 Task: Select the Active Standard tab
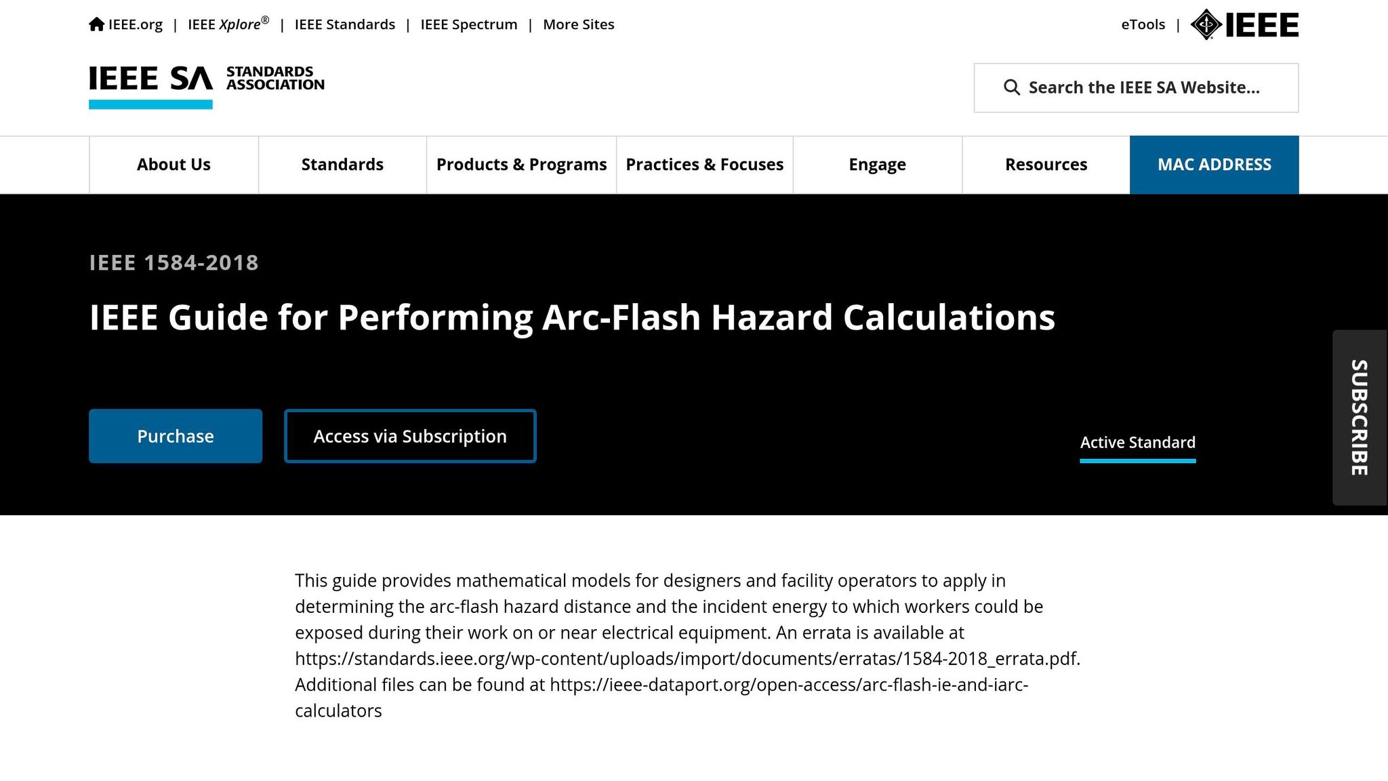click(x=1138, y=443)
